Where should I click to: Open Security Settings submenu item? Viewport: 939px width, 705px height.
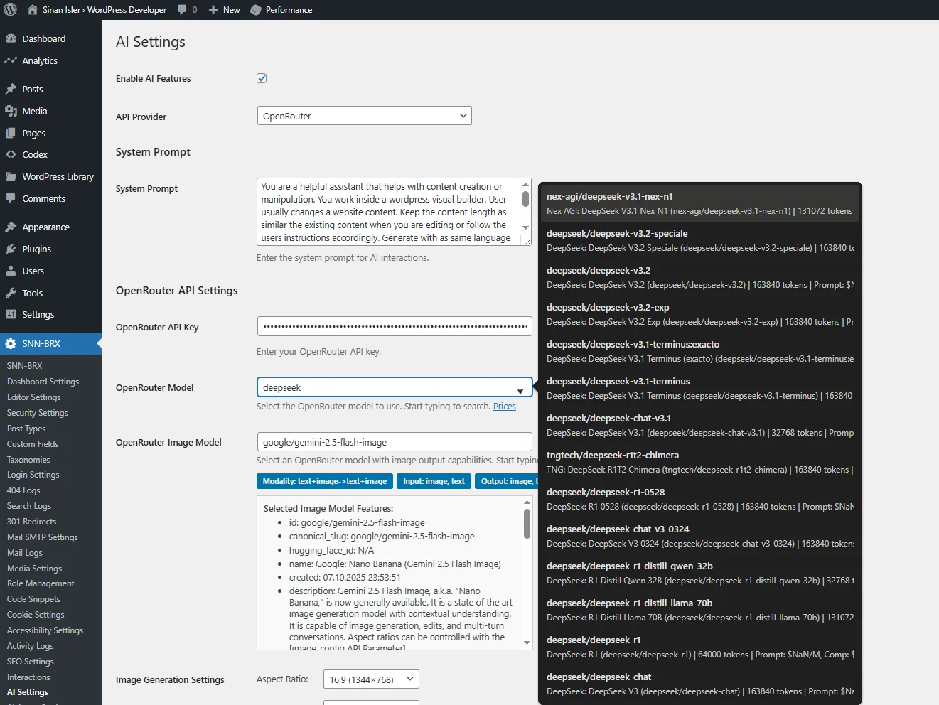[38, 413]
